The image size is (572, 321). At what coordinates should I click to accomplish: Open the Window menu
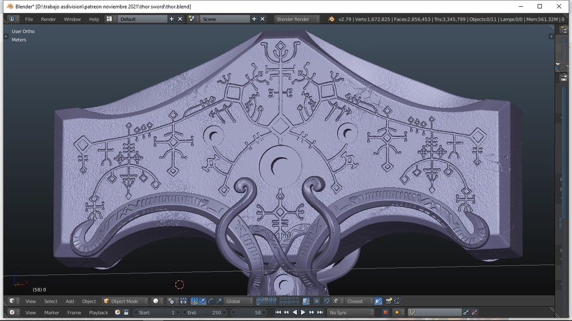click(72, 19)
